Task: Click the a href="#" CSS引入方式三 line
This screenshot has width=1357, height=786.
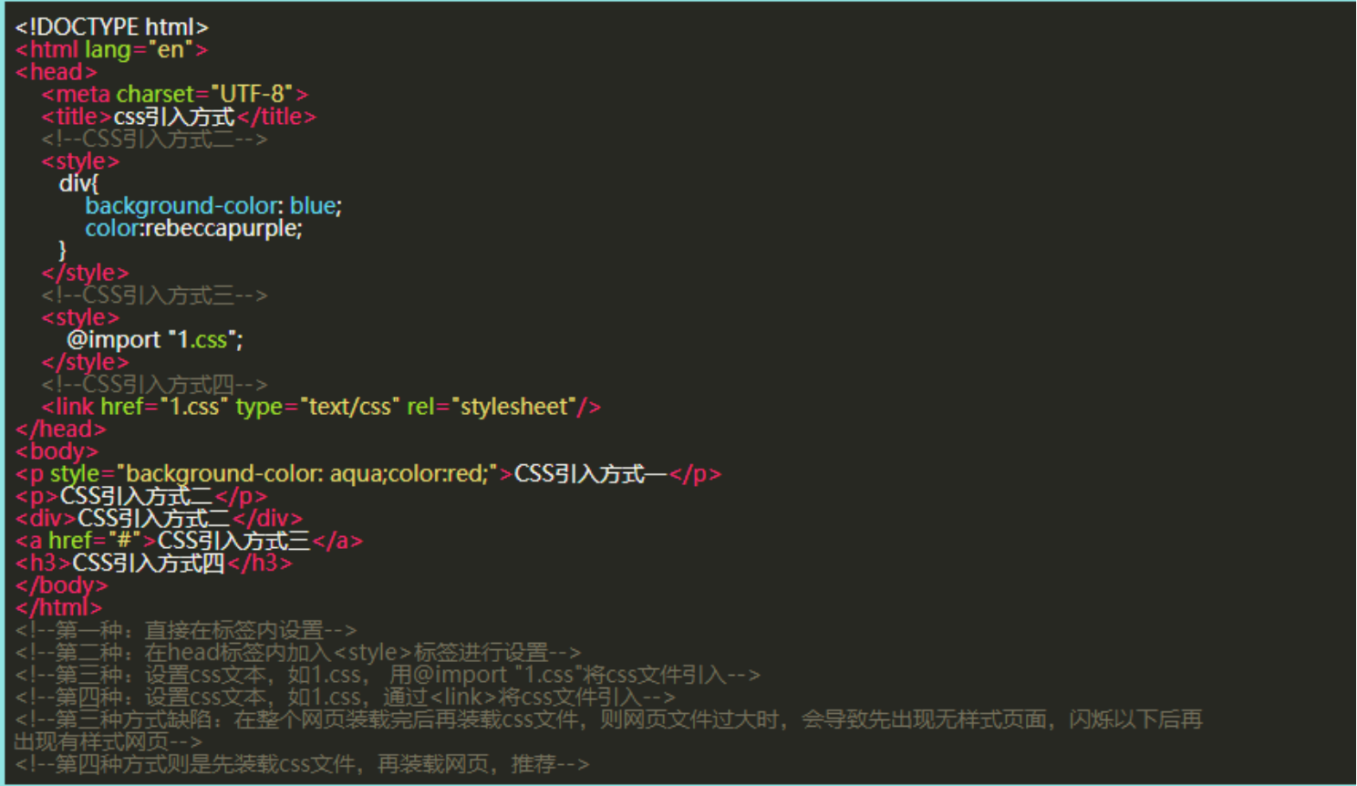Action: click(189, 541)
